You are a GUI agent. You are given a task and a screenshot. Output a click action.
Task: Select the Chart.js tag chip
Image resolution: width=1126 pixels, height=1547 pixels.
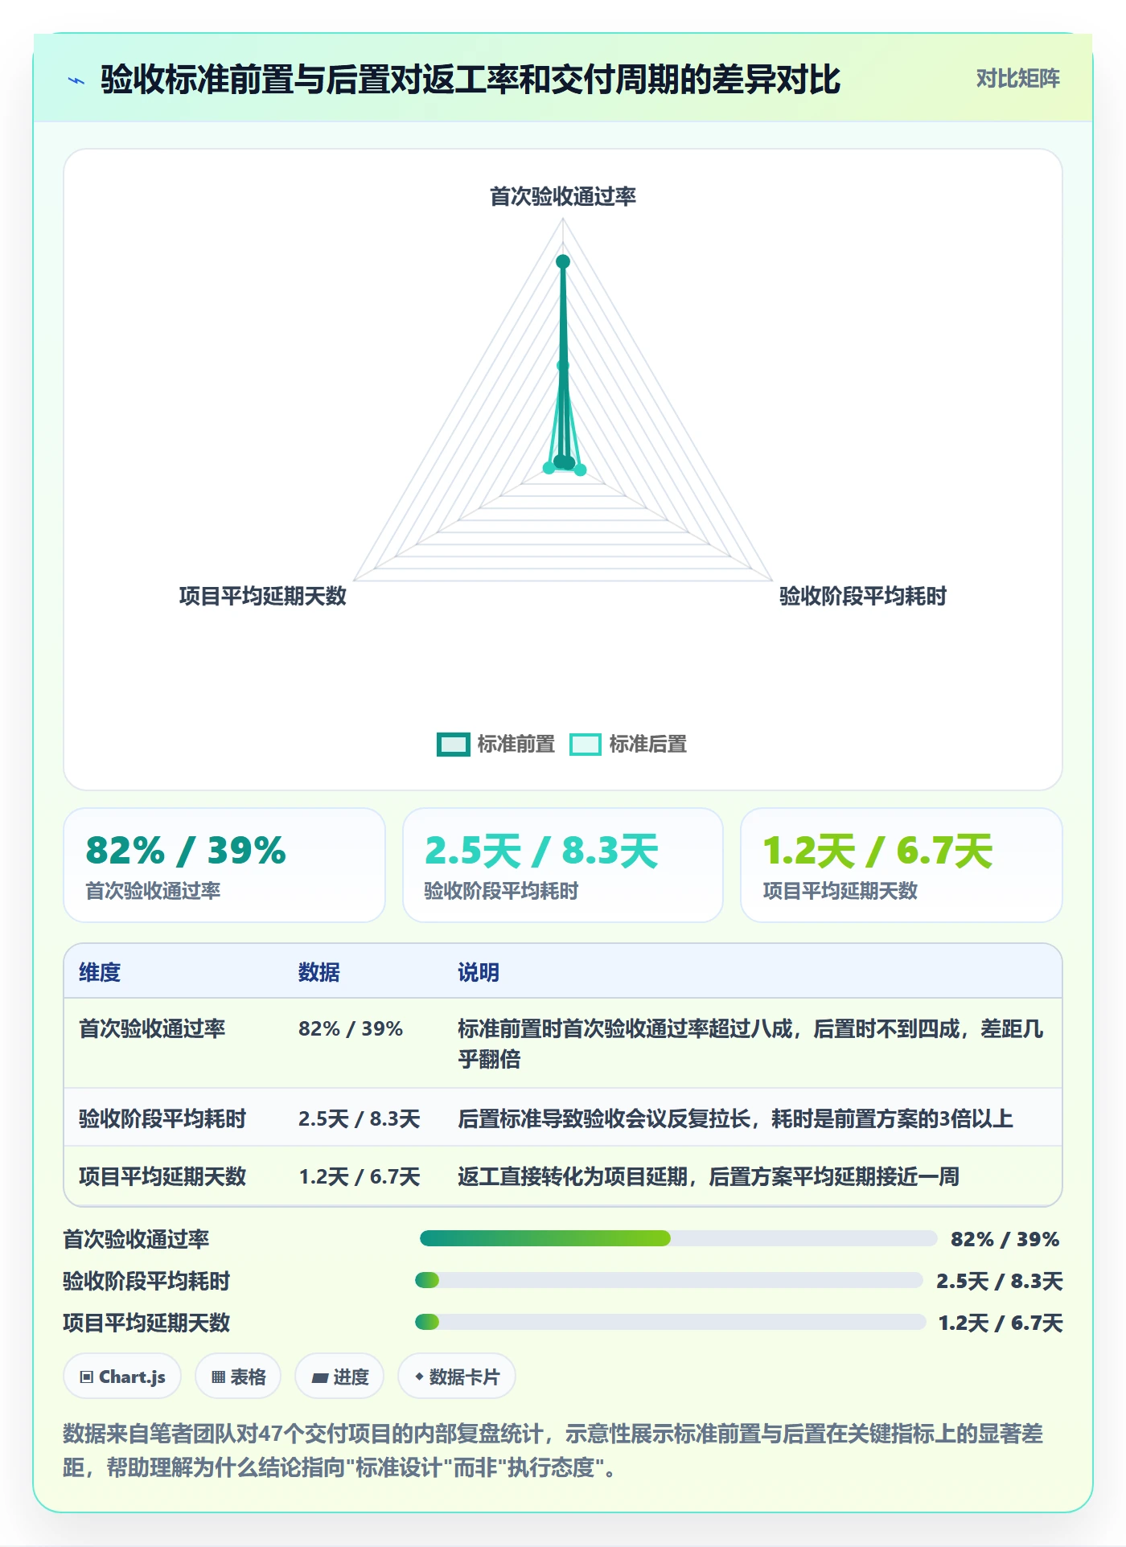click(x=122, y=1377)
